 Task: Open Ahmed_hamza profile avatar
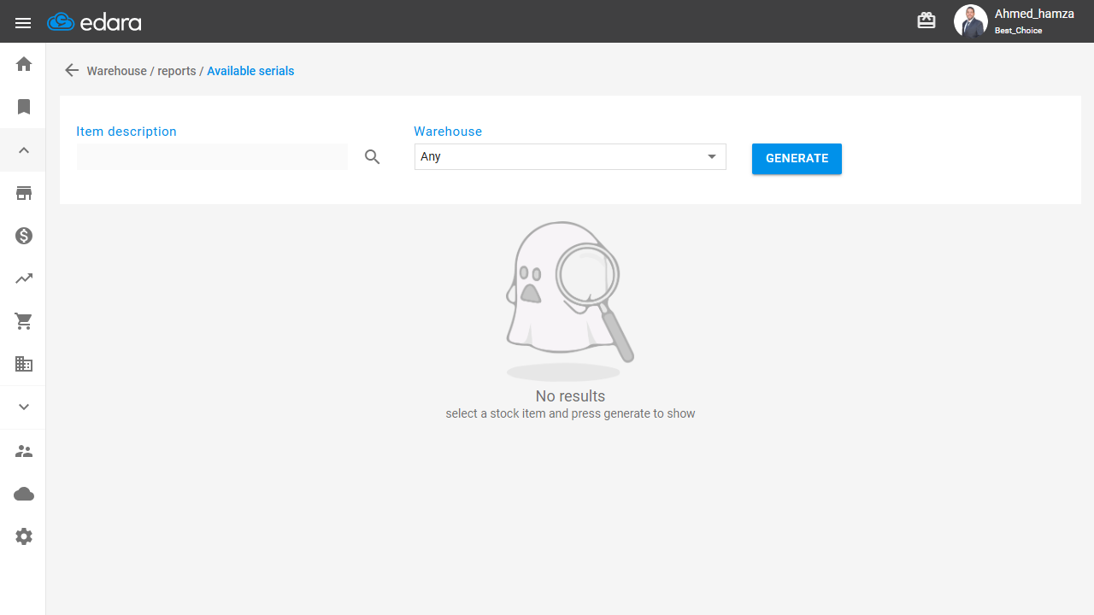tap(970, 21)
